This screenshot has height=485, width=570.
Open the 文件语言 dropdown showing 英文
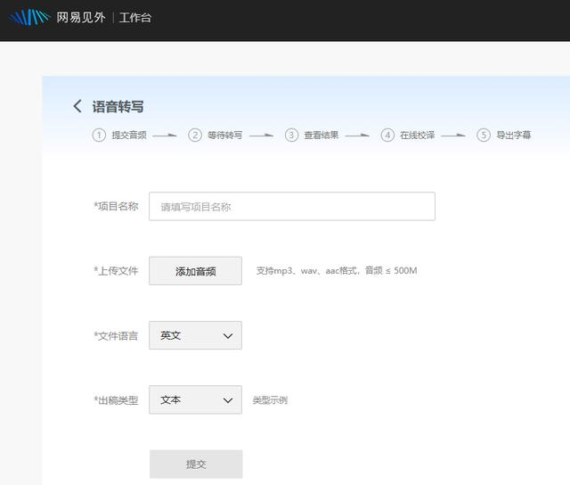point(195,335)
